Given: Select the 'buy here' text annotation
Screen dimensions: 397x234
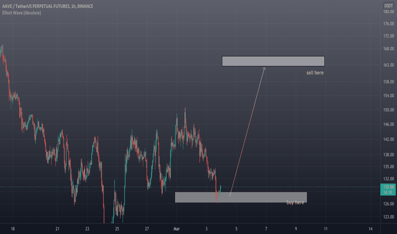Looking at the screenshot, I should click(295, 202).
